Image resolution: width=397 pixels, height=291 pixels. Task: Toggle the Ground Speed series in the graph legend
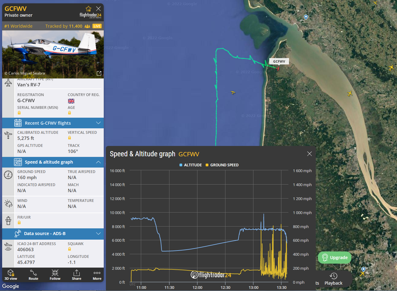(222, 165)
